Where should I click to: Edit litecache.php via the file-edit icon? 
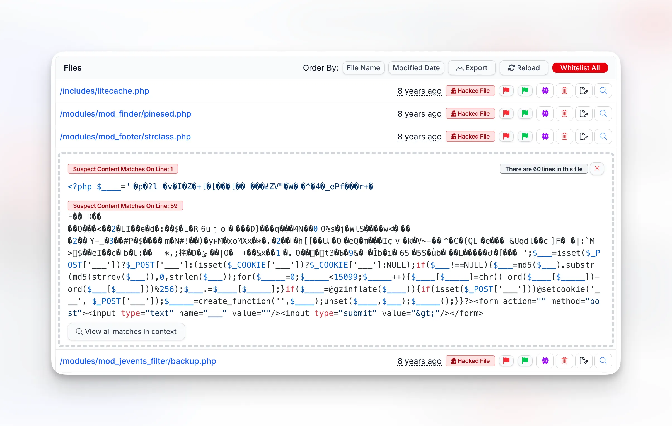coord(584,90)
